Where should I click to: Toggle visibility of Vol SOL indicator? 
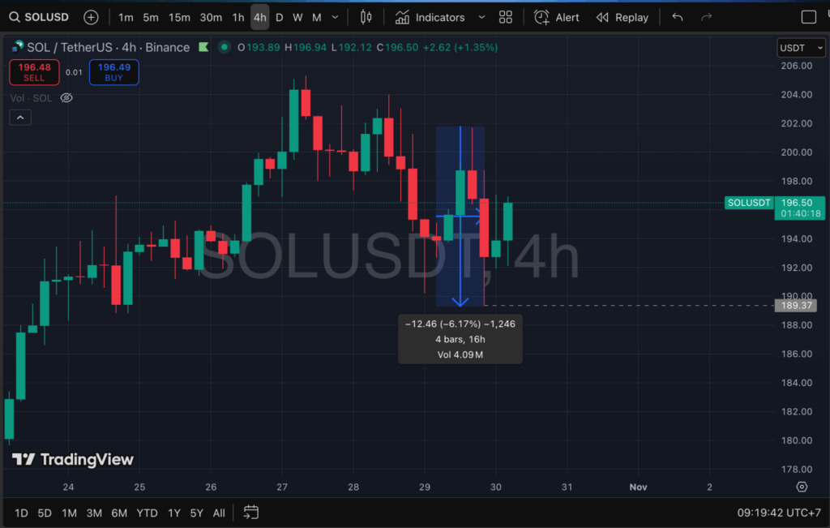tap(66, 98)
